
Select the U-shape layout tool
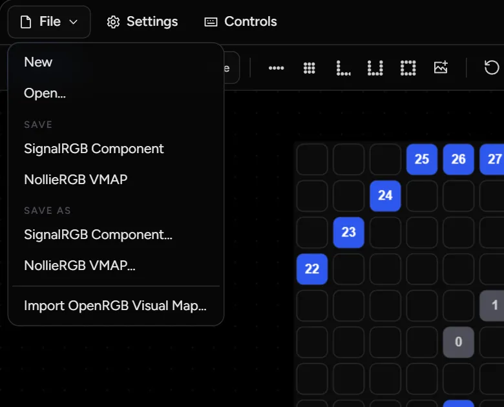pyautogui.click(x=375, y=68)
